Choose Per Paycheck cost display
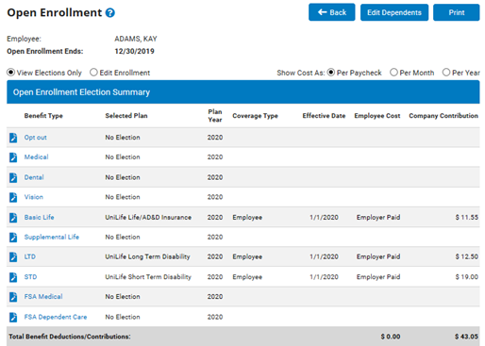 click(x=331, y=73)
